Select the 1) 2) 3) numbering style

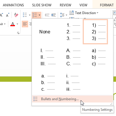(95, 32)
